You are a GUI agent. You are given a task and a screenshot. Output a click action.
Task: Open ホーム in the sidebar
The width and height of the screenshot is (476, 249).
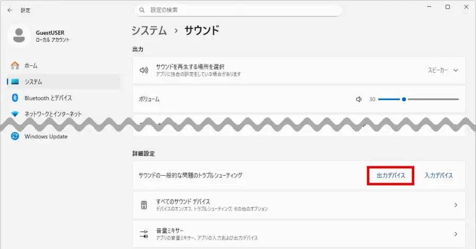(x=64, y=65)
